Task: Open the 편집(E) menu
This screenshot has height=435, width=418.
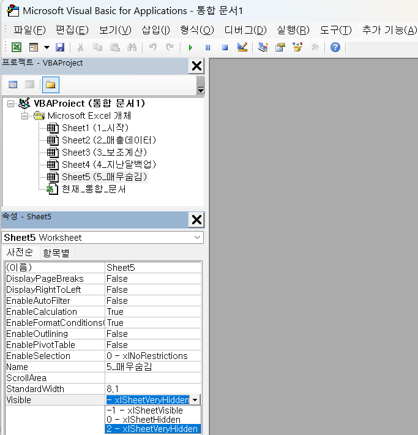Action: [72, 30]
